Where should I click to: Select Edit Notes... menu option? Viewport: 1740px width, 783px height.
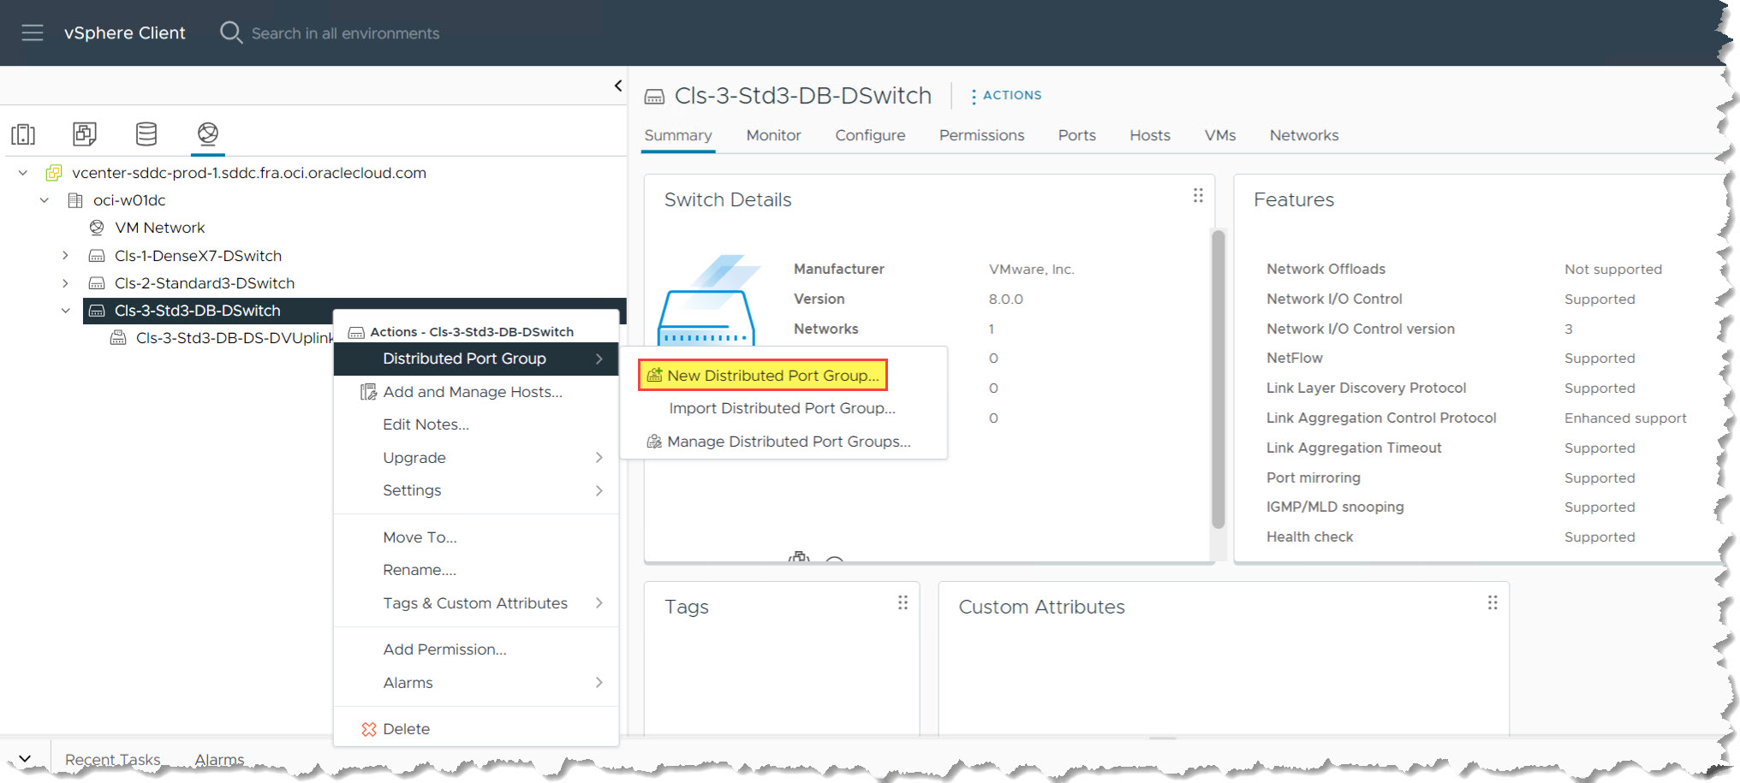coord(426,424)
